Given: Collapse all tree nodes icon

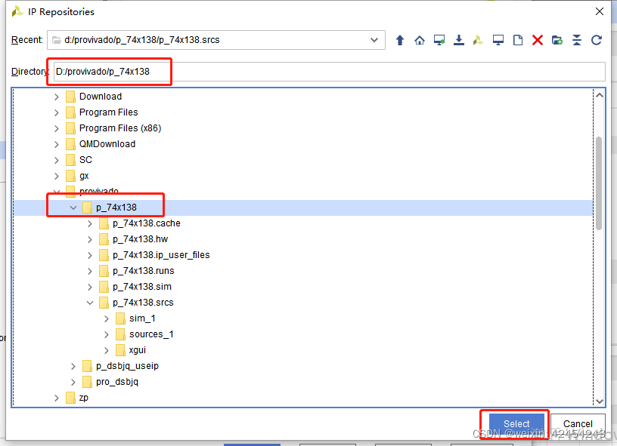Looking at the screenshot, I should (577, 40).
